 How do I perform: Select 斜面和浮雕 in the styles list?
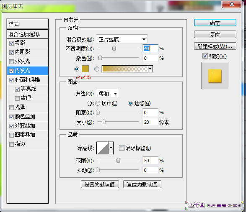[x=28, y=80]
